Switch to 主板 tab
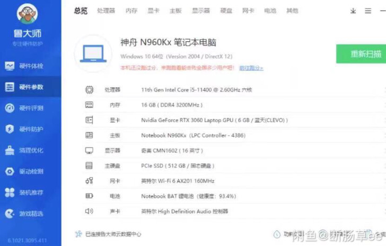The width and height of the screenshot is (386, 246). pyautogui.click(x=176, y=11)
